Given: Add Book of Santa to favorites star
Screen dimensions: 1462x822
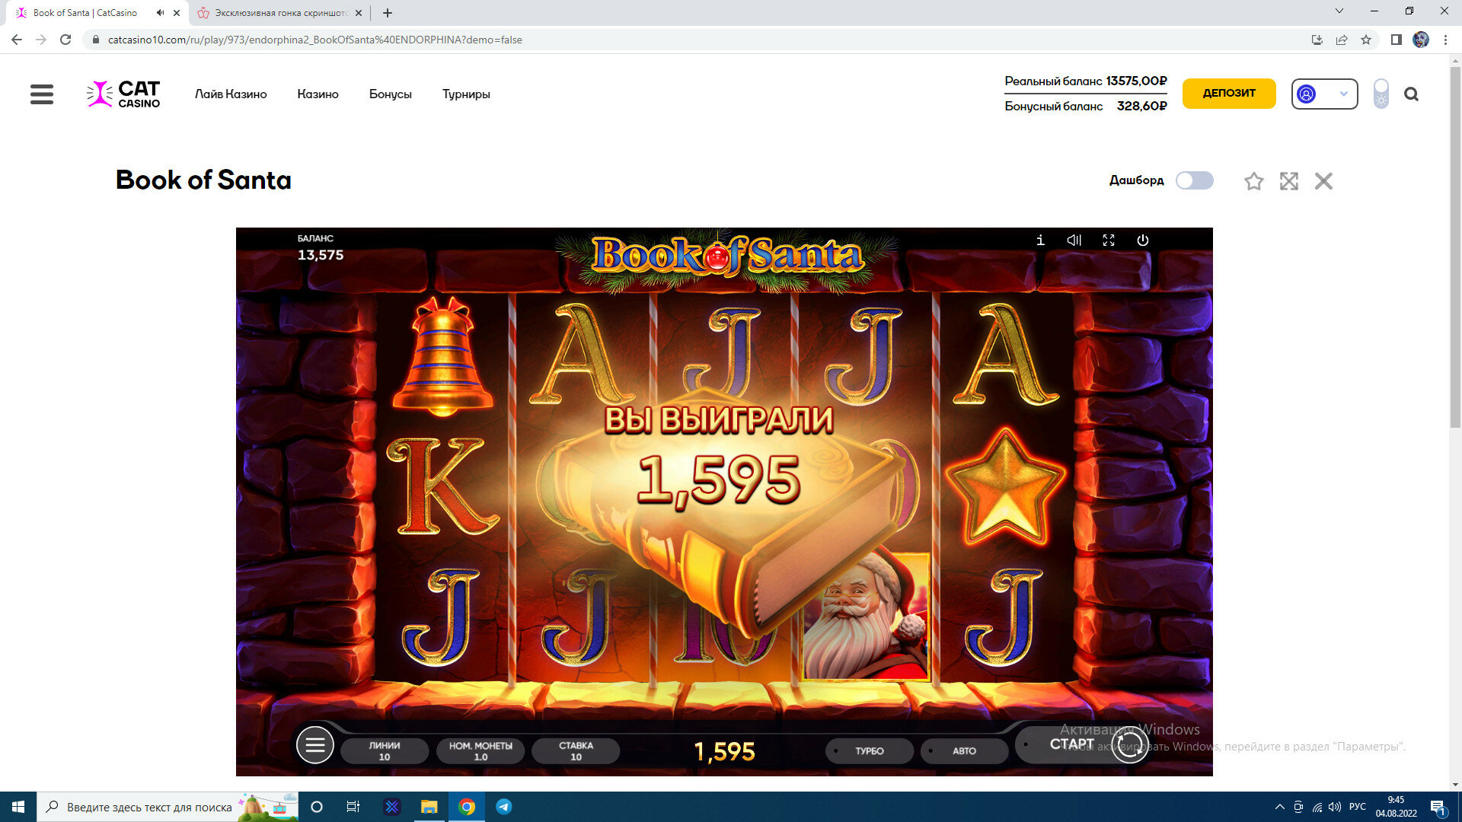Looking at the screenshot, I should (x=1253, y=181).
